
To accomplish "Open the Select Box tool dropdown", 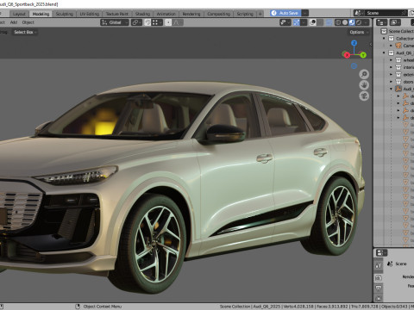I will tap(25, 32).
